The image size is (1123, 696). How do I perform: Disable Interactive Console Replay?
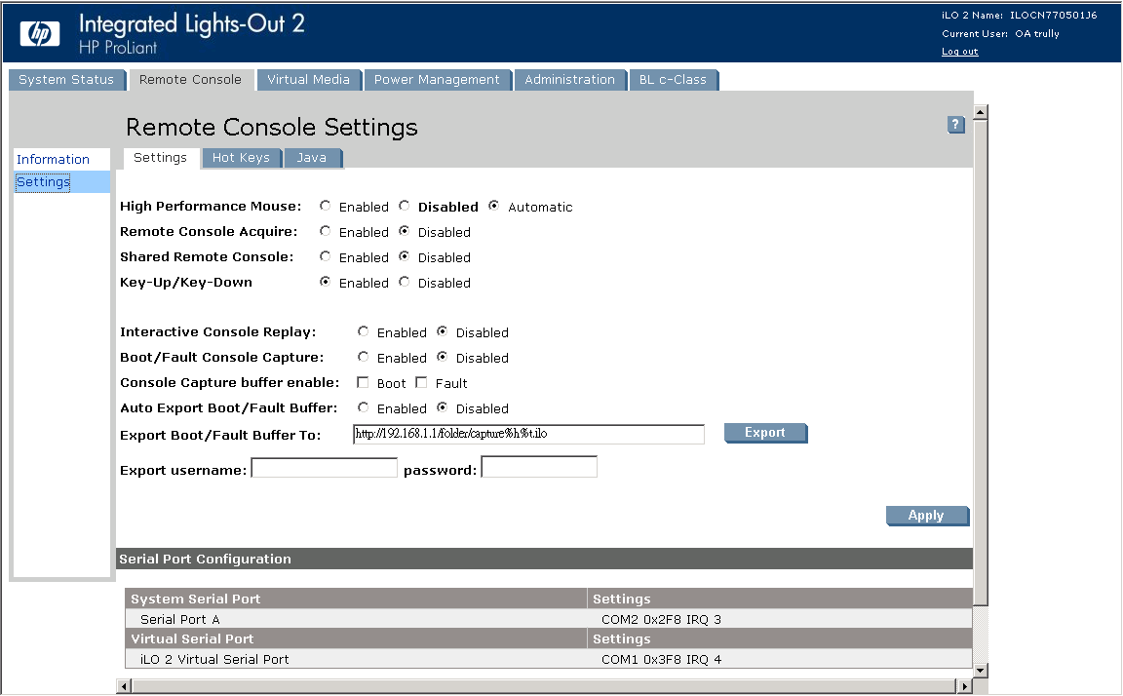[443, 331]
